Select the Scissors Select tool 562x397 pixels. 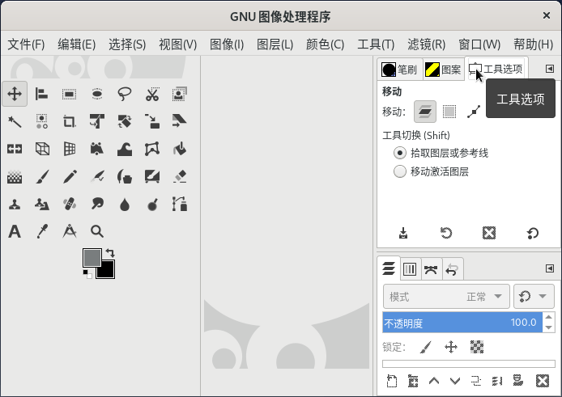(x=152, y=94)
